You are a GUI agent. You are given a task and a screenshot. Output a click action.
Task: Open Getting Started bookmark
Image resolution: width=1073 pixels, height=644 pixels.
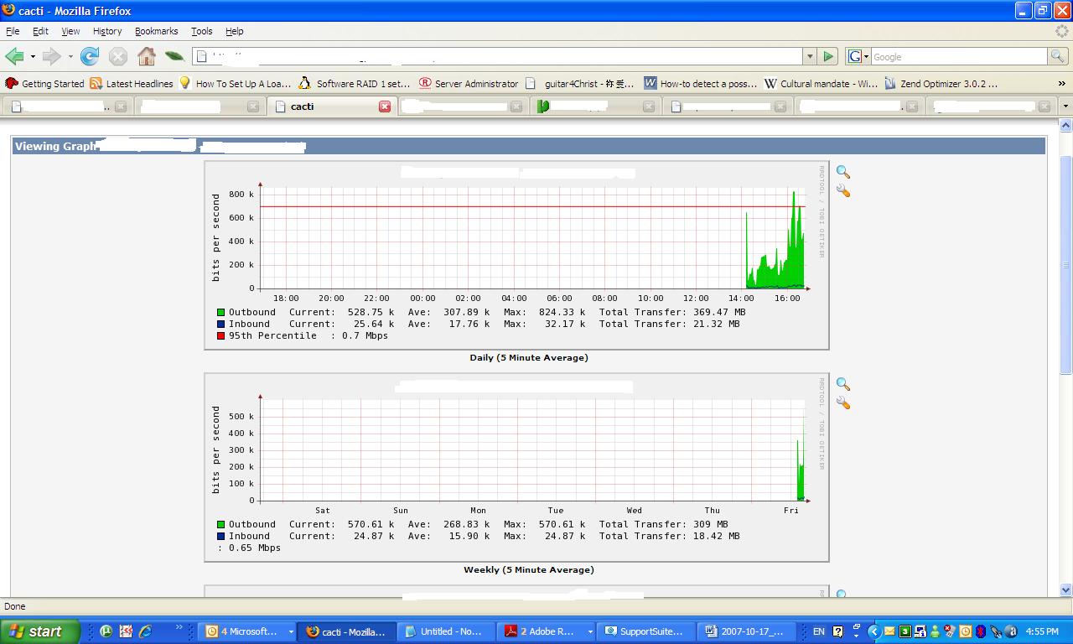[x=44, y=83]
